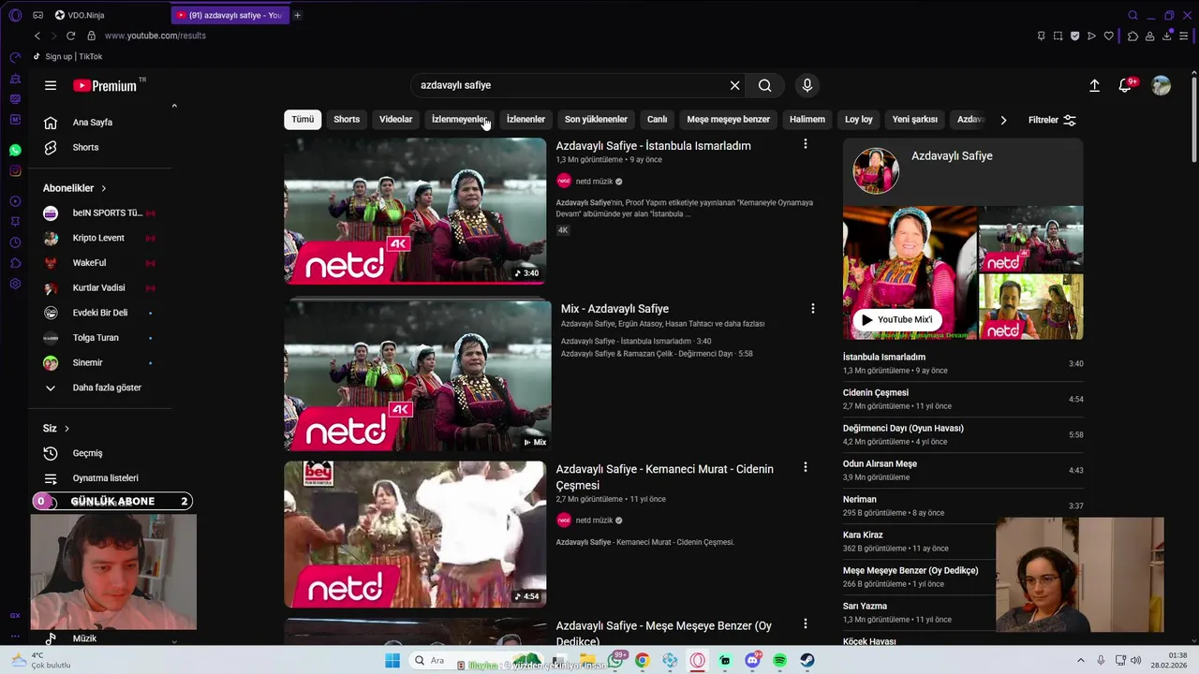Screen dimensions: 1199x674
Task: Add page to bookmarks heart icon
Action: [1109, 36]
